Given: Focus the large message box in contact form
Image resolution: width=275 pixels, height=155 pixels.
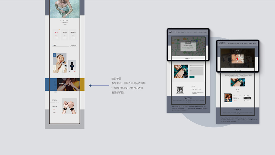Looking at the screenshot, I should coord(196,72).
